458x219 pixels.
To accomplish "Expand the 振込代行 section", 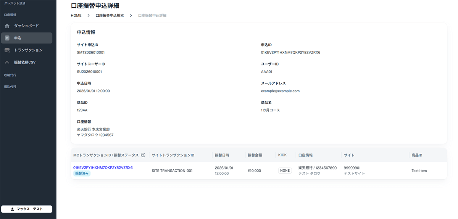I will coord(10,87).
